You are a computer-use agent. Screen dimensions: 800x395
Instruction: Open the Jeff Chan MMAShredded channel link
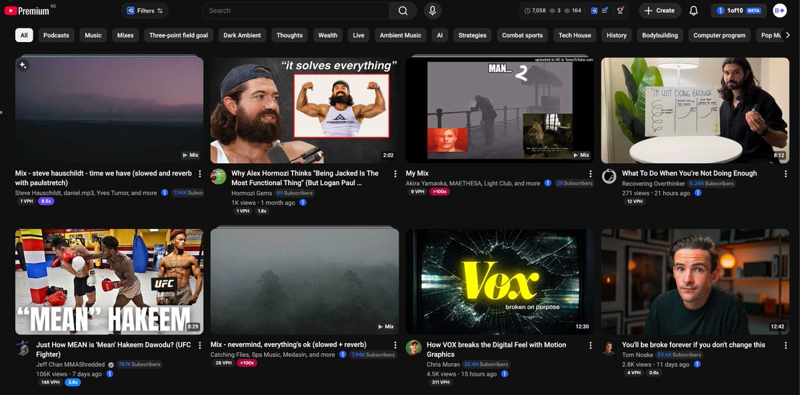point(71,364)
